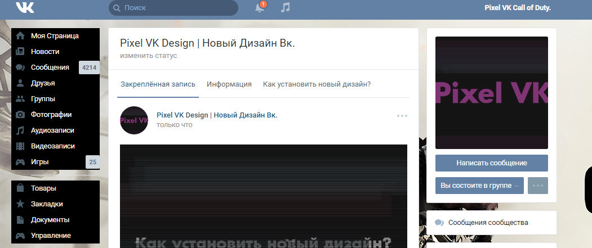Open the post's three-dot options menu

(402, 116)
